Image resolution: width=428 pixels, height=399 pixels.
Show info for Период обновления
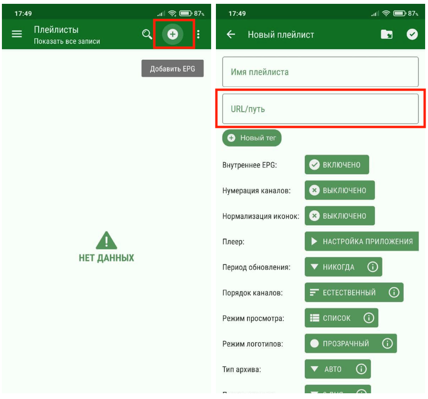pyautogui.click(x=373, y=267)
